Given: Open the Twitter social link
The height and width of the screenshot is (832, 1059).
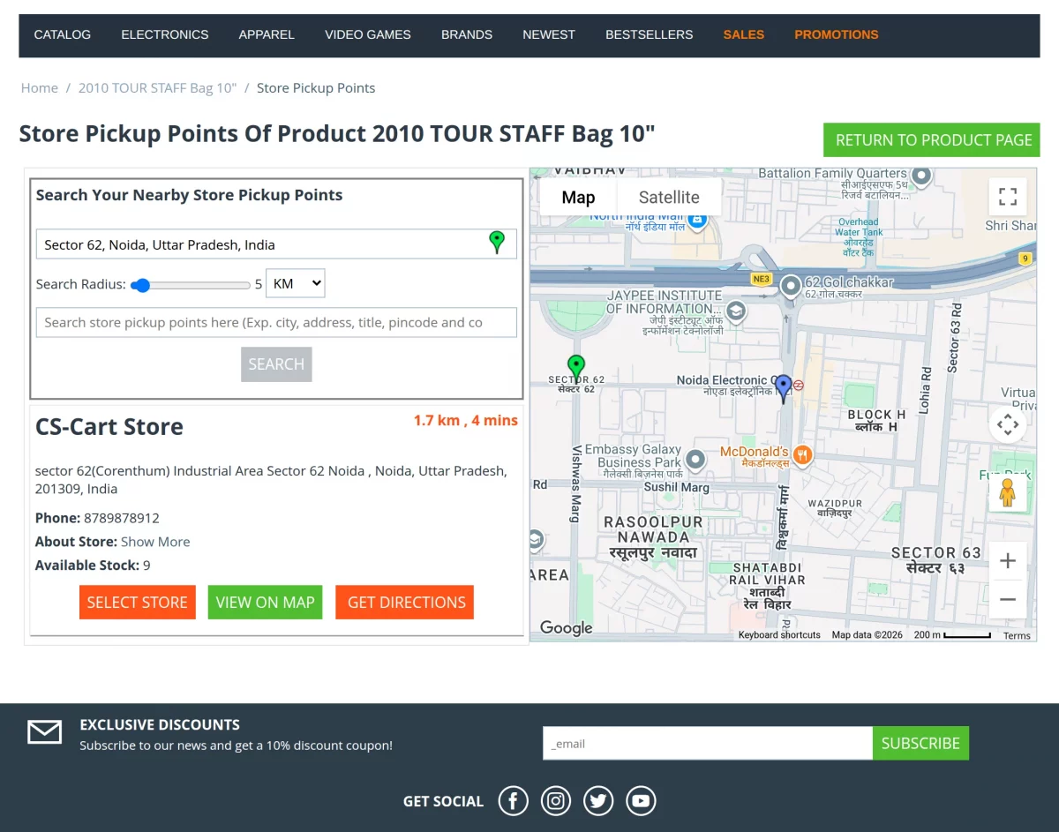Looking at the screenshot, I should click(x=598, y=801).
